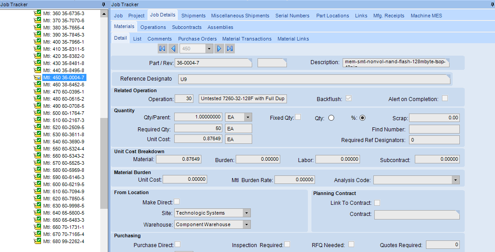The width and height of the screenshot is (495, 252).
Task: Click the Part / Rev field
Action: point(213,63)
